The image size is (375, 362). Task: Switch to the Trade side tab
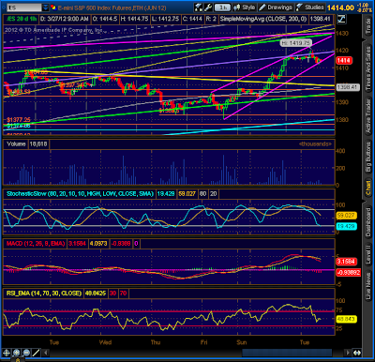[x=368, y=27]
